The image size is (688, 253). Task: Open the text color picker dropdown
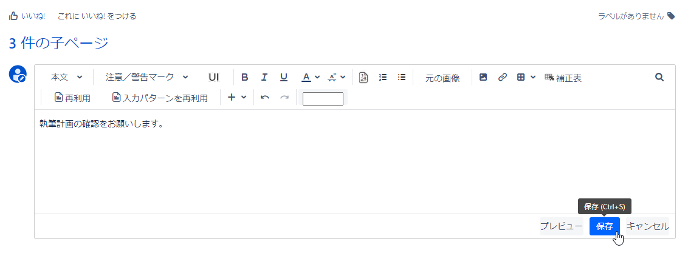tap(311, 78)
